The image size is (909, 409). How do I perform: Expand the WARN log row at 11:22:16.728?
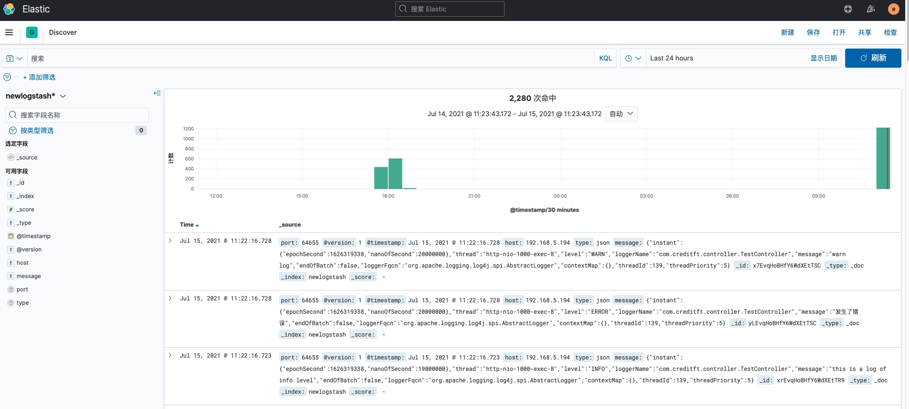pyautogui.click(x=170, y=241)
